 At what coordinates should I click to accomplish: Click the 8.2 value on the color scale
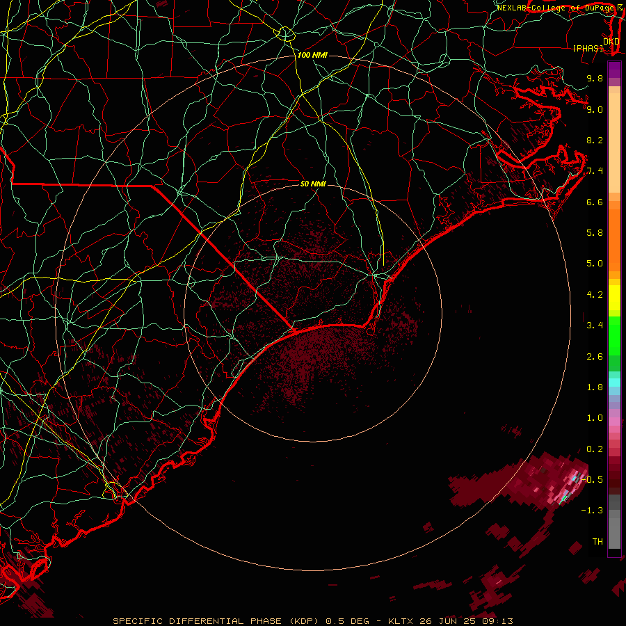(x=595, y=140)
